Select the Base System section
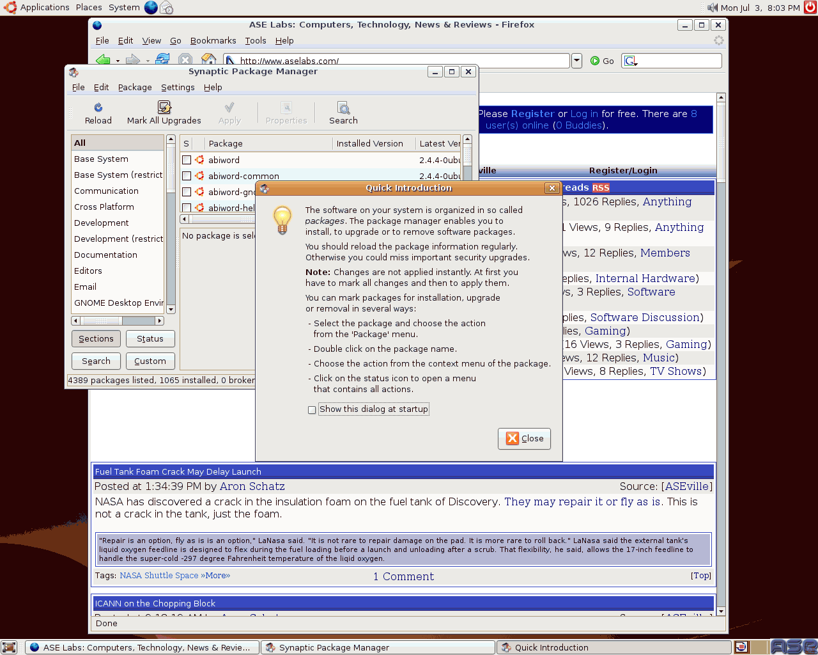The height and width of the screenshot is (655, 818). 118,159
